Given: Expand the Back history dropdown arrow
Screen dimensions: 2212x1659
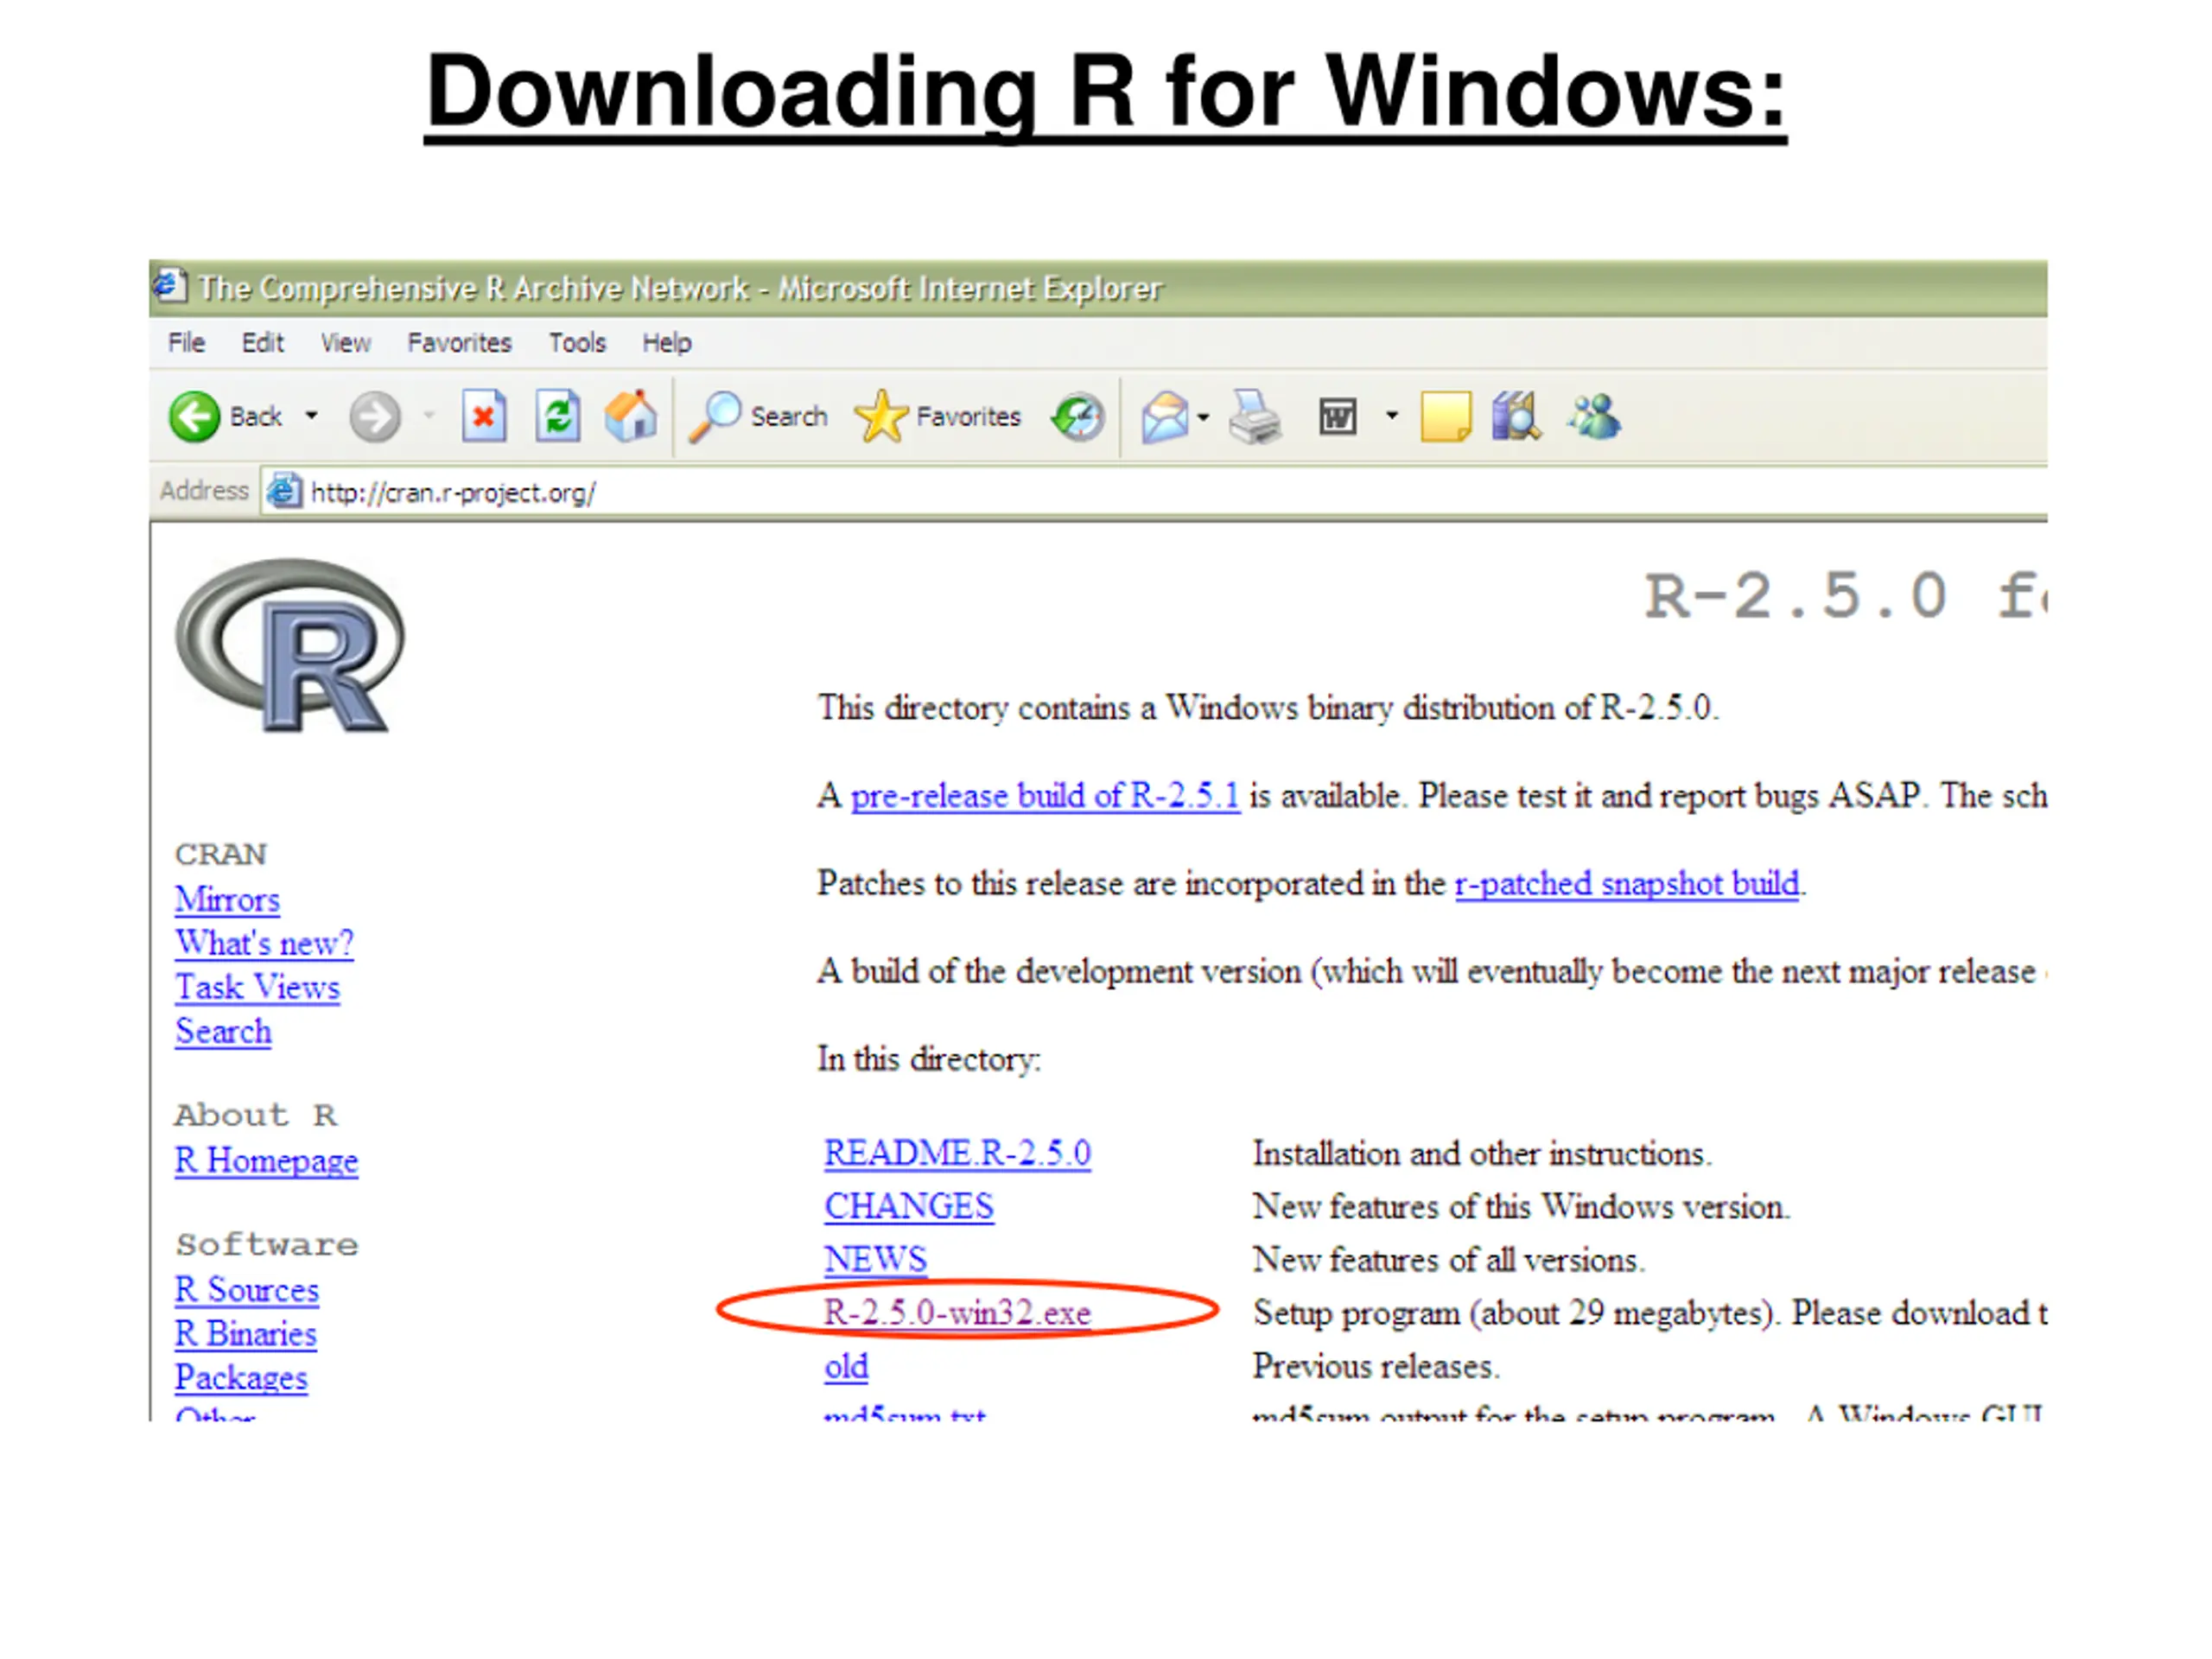Looking at the screenshot, I should (x=312, y=416).
